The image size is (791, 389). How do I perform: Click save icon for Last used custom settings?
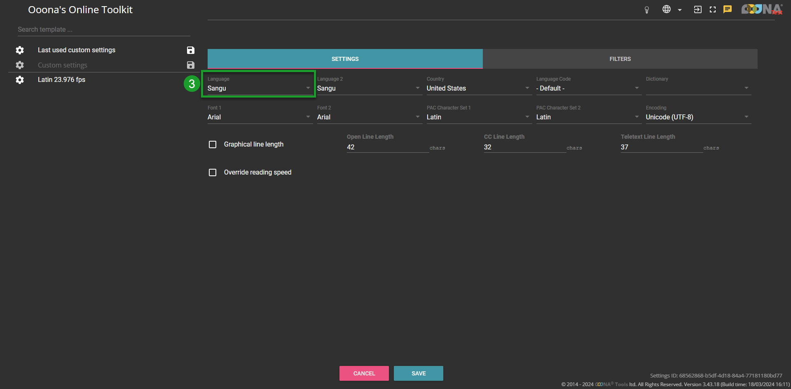click(190, 50)
